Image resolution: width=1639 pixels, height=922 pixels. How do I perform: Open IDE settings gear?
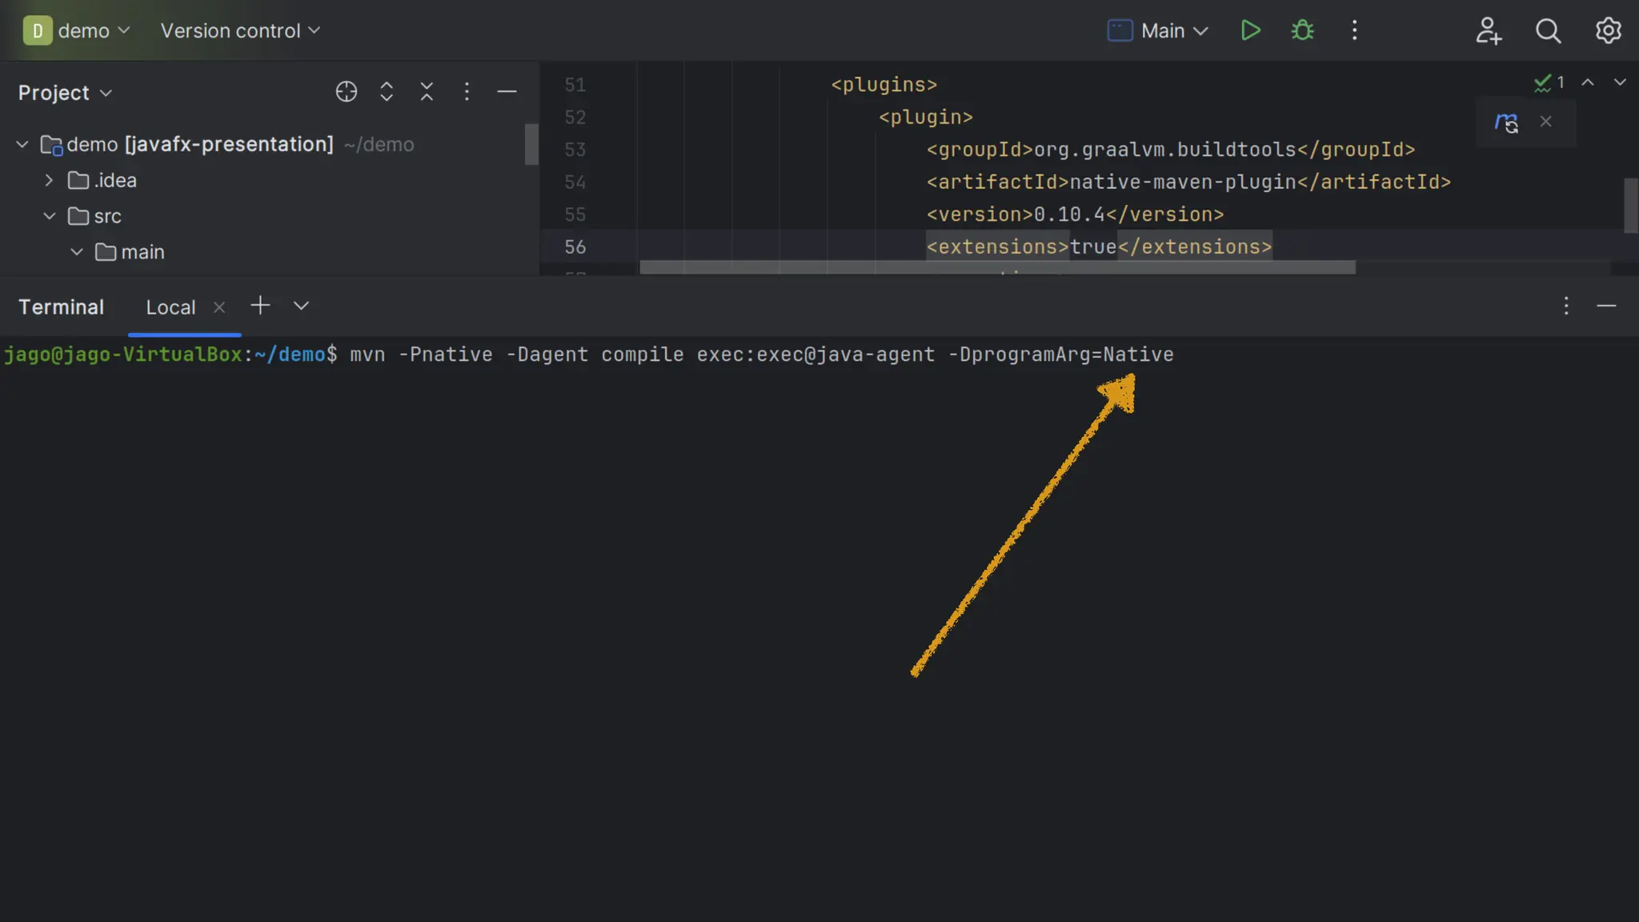[1608, 30]
